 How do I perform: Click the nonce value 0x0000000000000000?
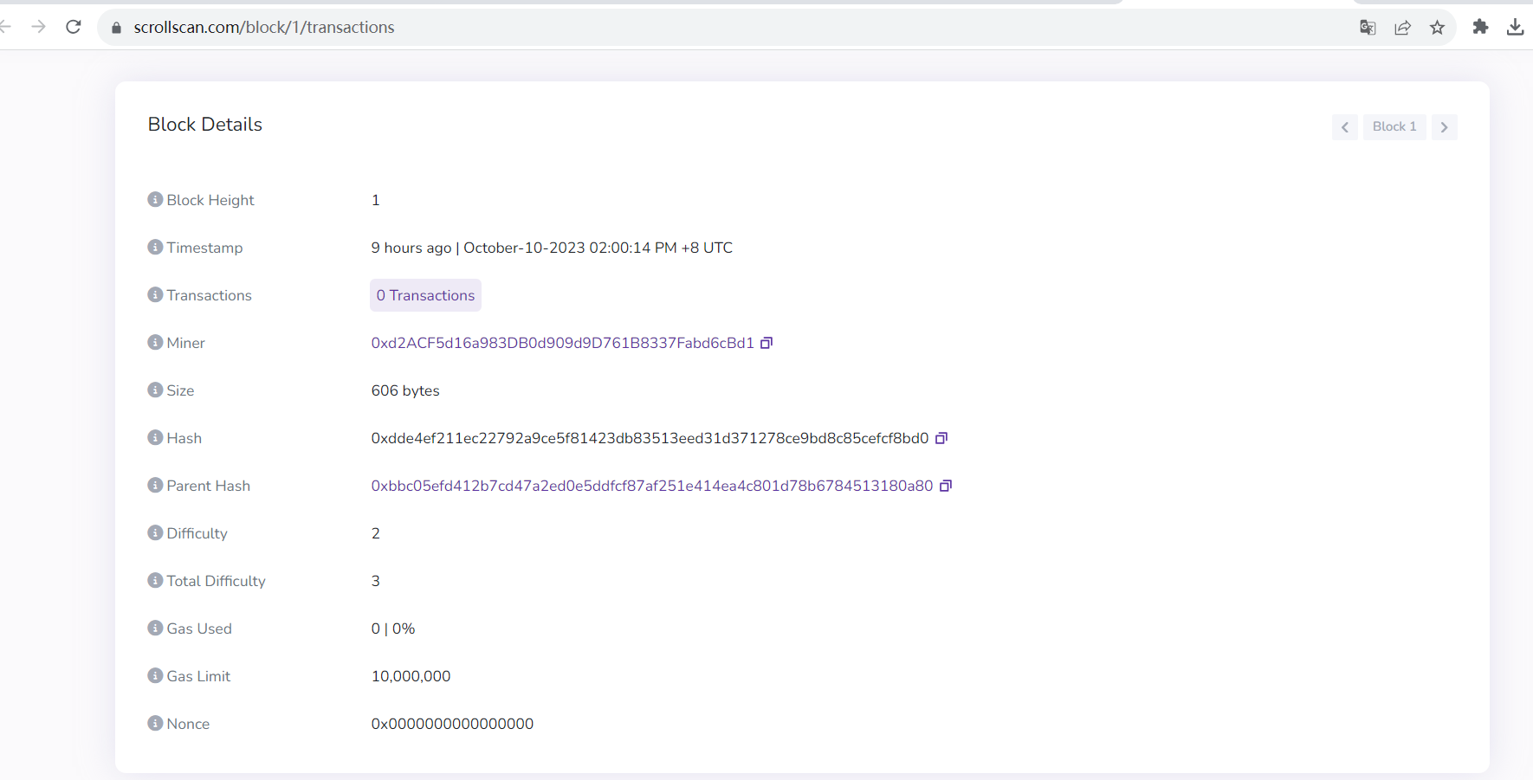coord(452,724)
